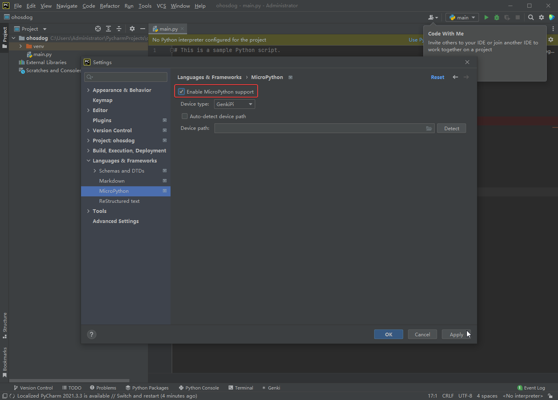Close the main.py editor tab
Viewport: 558px width, 400px height.
point(182,29)
